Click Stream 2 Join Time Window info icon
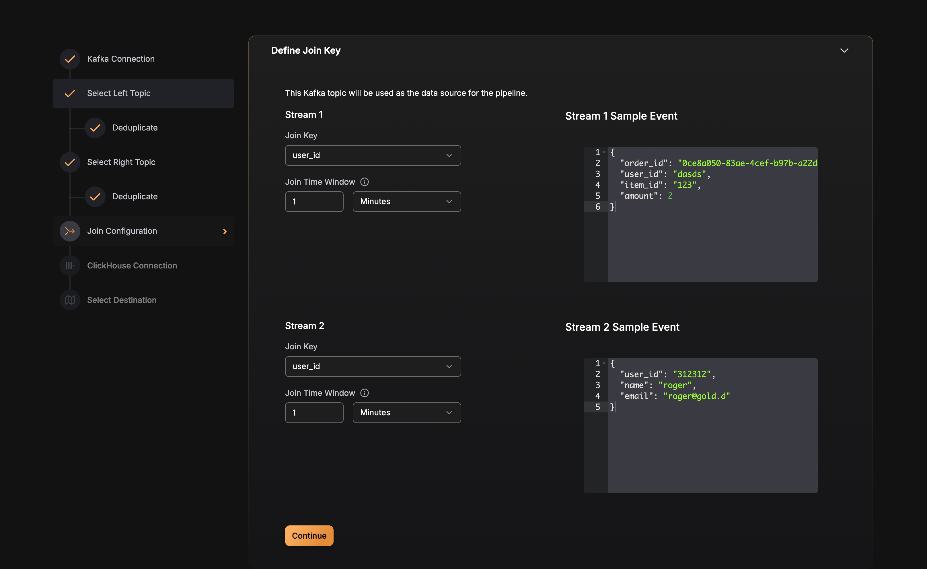This screenshot has height=569, width=927. pyautogui.click(x=364, y=393)
